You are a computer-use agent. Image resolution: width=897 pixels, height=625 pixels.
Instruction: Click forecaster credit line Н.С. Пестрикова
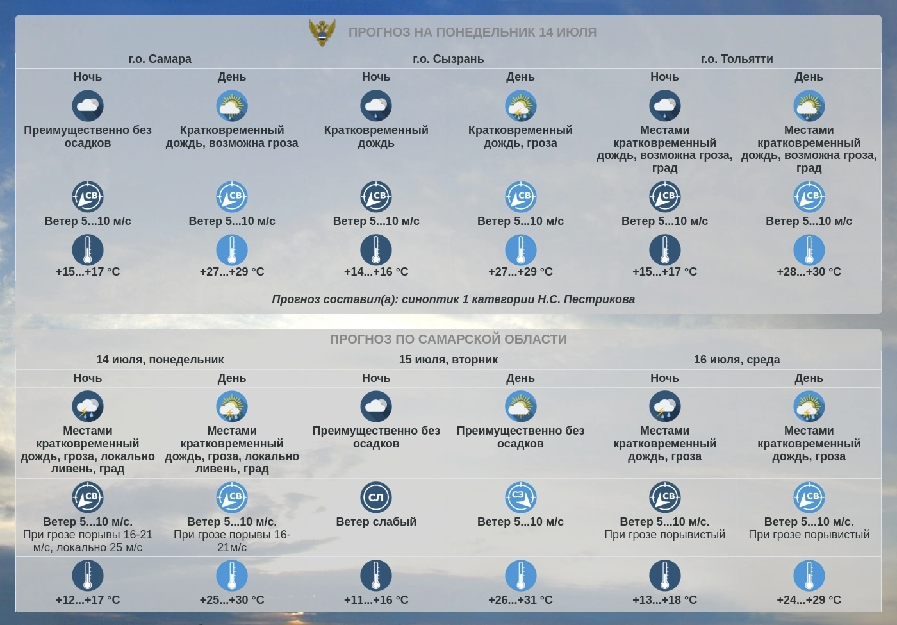coord(453,299)
